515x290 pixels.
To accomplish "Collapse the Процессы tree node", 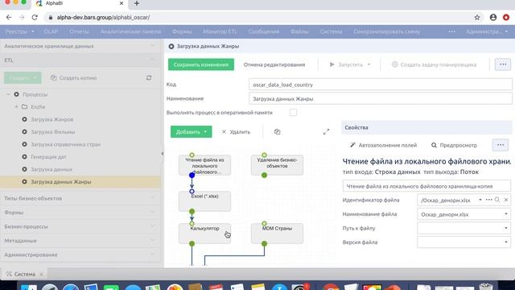I will 8,94.
